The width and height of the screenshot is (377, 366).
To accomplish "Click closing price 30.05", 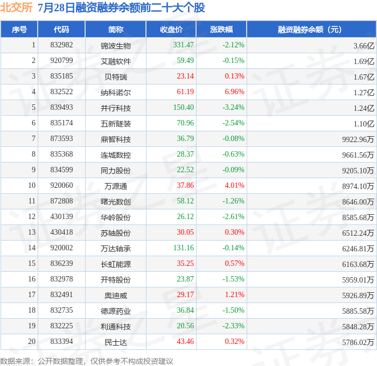I will click(185, 233).
